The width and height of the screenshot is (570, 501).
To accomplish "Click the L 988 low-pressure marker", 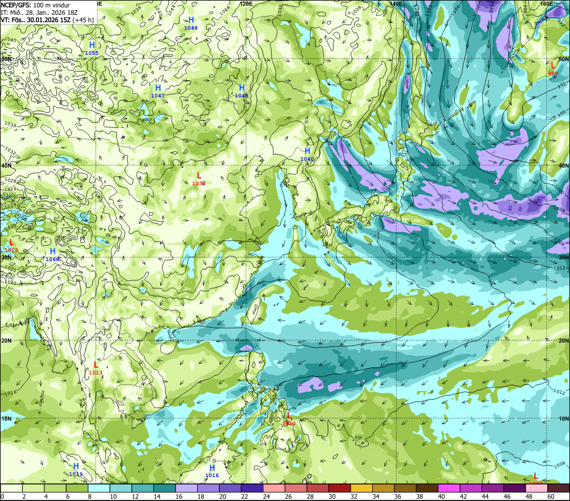I will (x=552, y=69).
